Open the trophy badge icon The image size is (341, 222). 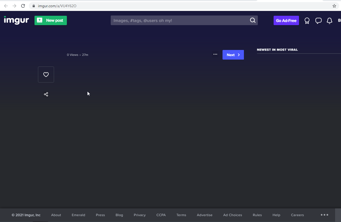click(x=307, y=21)
